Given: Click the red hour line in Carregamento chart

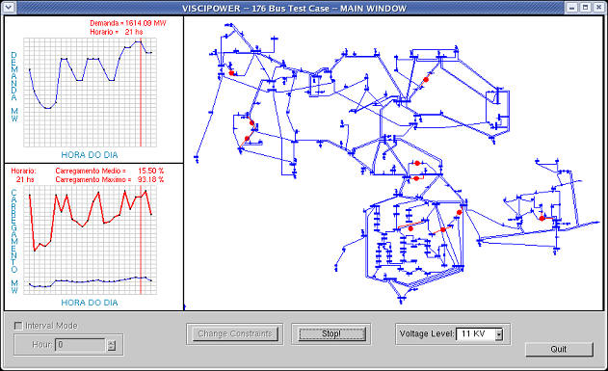Looking at the screenshot, I should coord(141,240).
